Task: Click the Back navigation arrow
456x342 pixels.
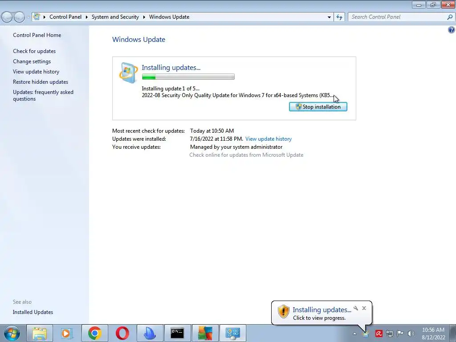Action: coord(7,17)
